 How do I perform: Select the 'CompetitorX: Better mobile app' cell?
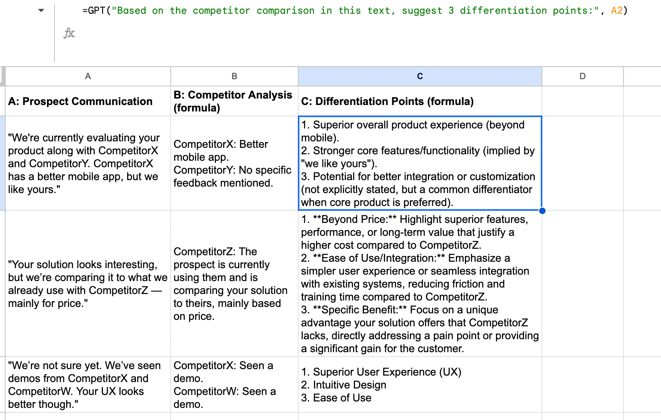[234, 164]
